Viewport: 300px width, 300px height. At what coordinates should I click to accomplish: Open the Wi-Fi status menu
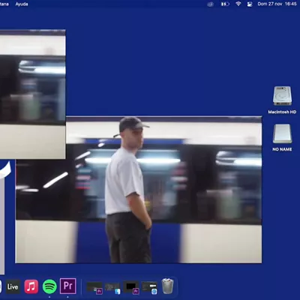238,4
